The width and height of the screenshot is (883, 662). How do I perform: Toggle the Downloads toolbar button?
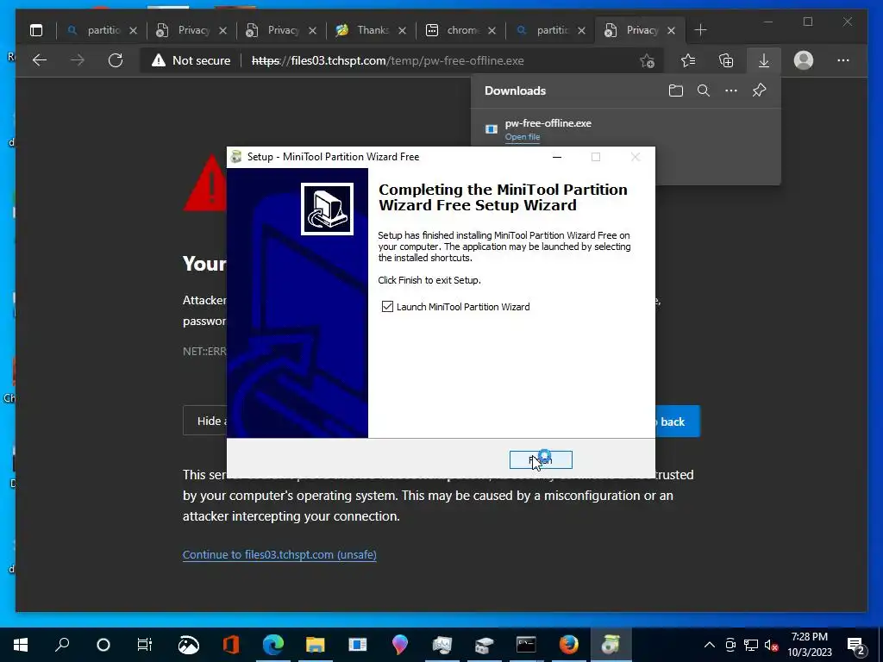[764, 60]
